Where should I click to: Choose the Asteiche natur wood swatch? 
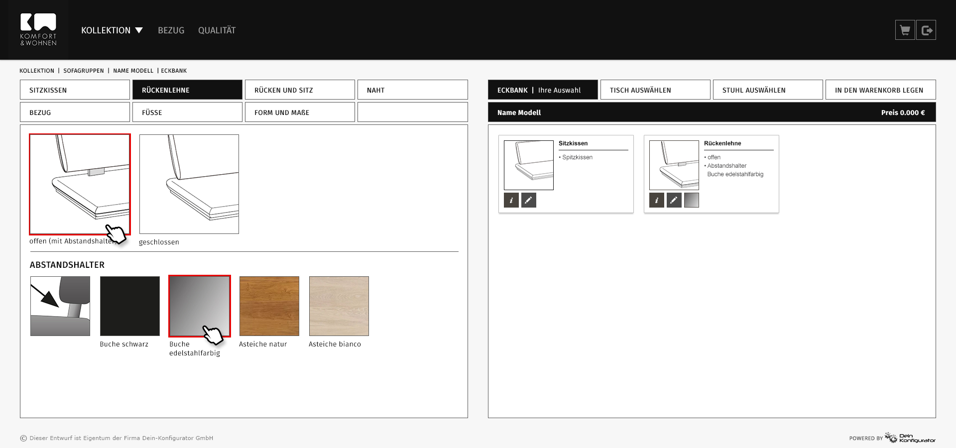[269, 306]
